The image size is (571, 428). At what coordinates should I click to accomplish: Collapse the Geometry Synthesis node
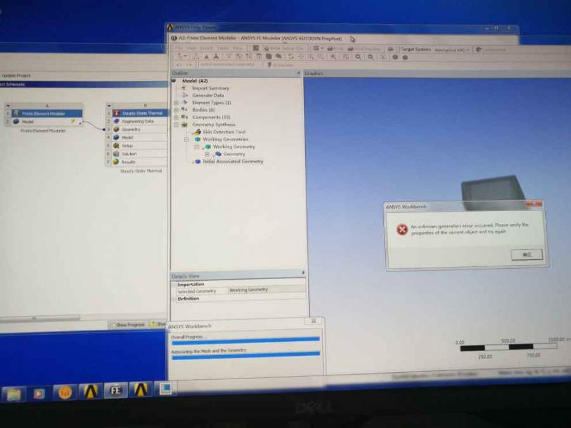pyautogui.click(x=176, y=124)
